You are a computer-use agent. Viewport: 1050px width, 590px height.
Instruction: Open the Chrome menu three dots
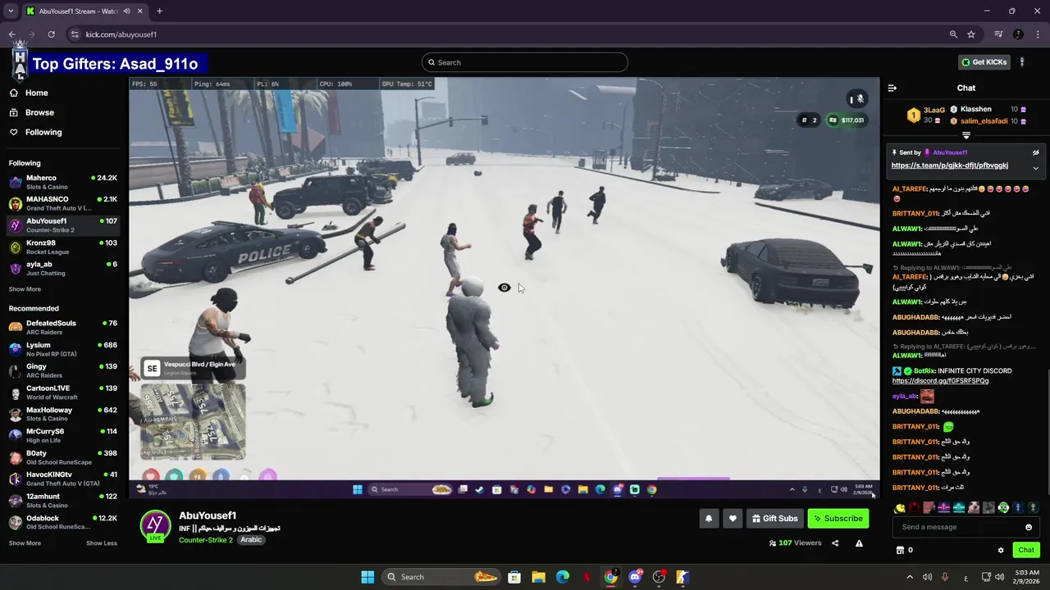(1038, 34)
